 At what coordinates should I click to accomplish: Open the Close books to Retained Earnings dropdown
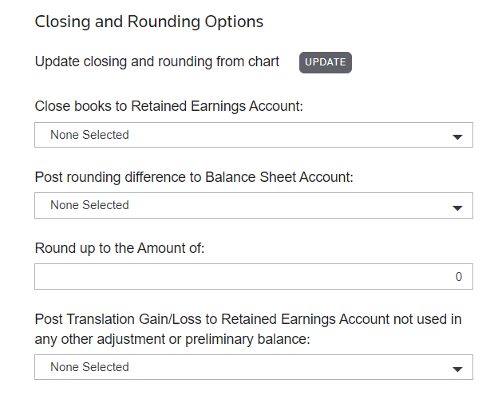coord(254,135)
